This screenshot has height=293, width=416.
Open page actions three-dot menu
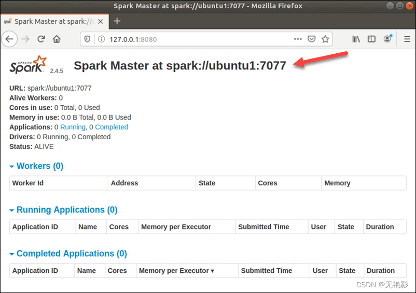(298, 39)
